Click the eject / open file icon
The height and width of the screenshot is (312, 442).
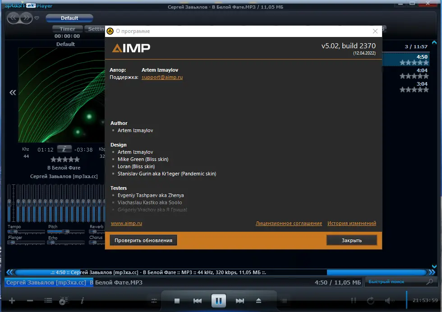258,301
